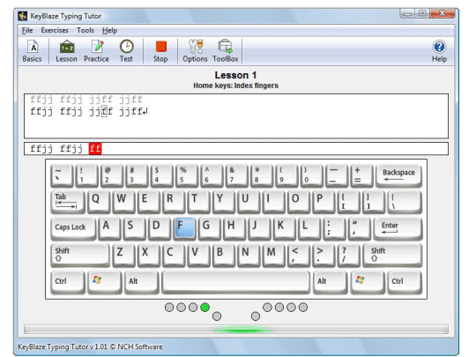Open the ToolBox icon
476x357 pixels.
tap(226, 51)
